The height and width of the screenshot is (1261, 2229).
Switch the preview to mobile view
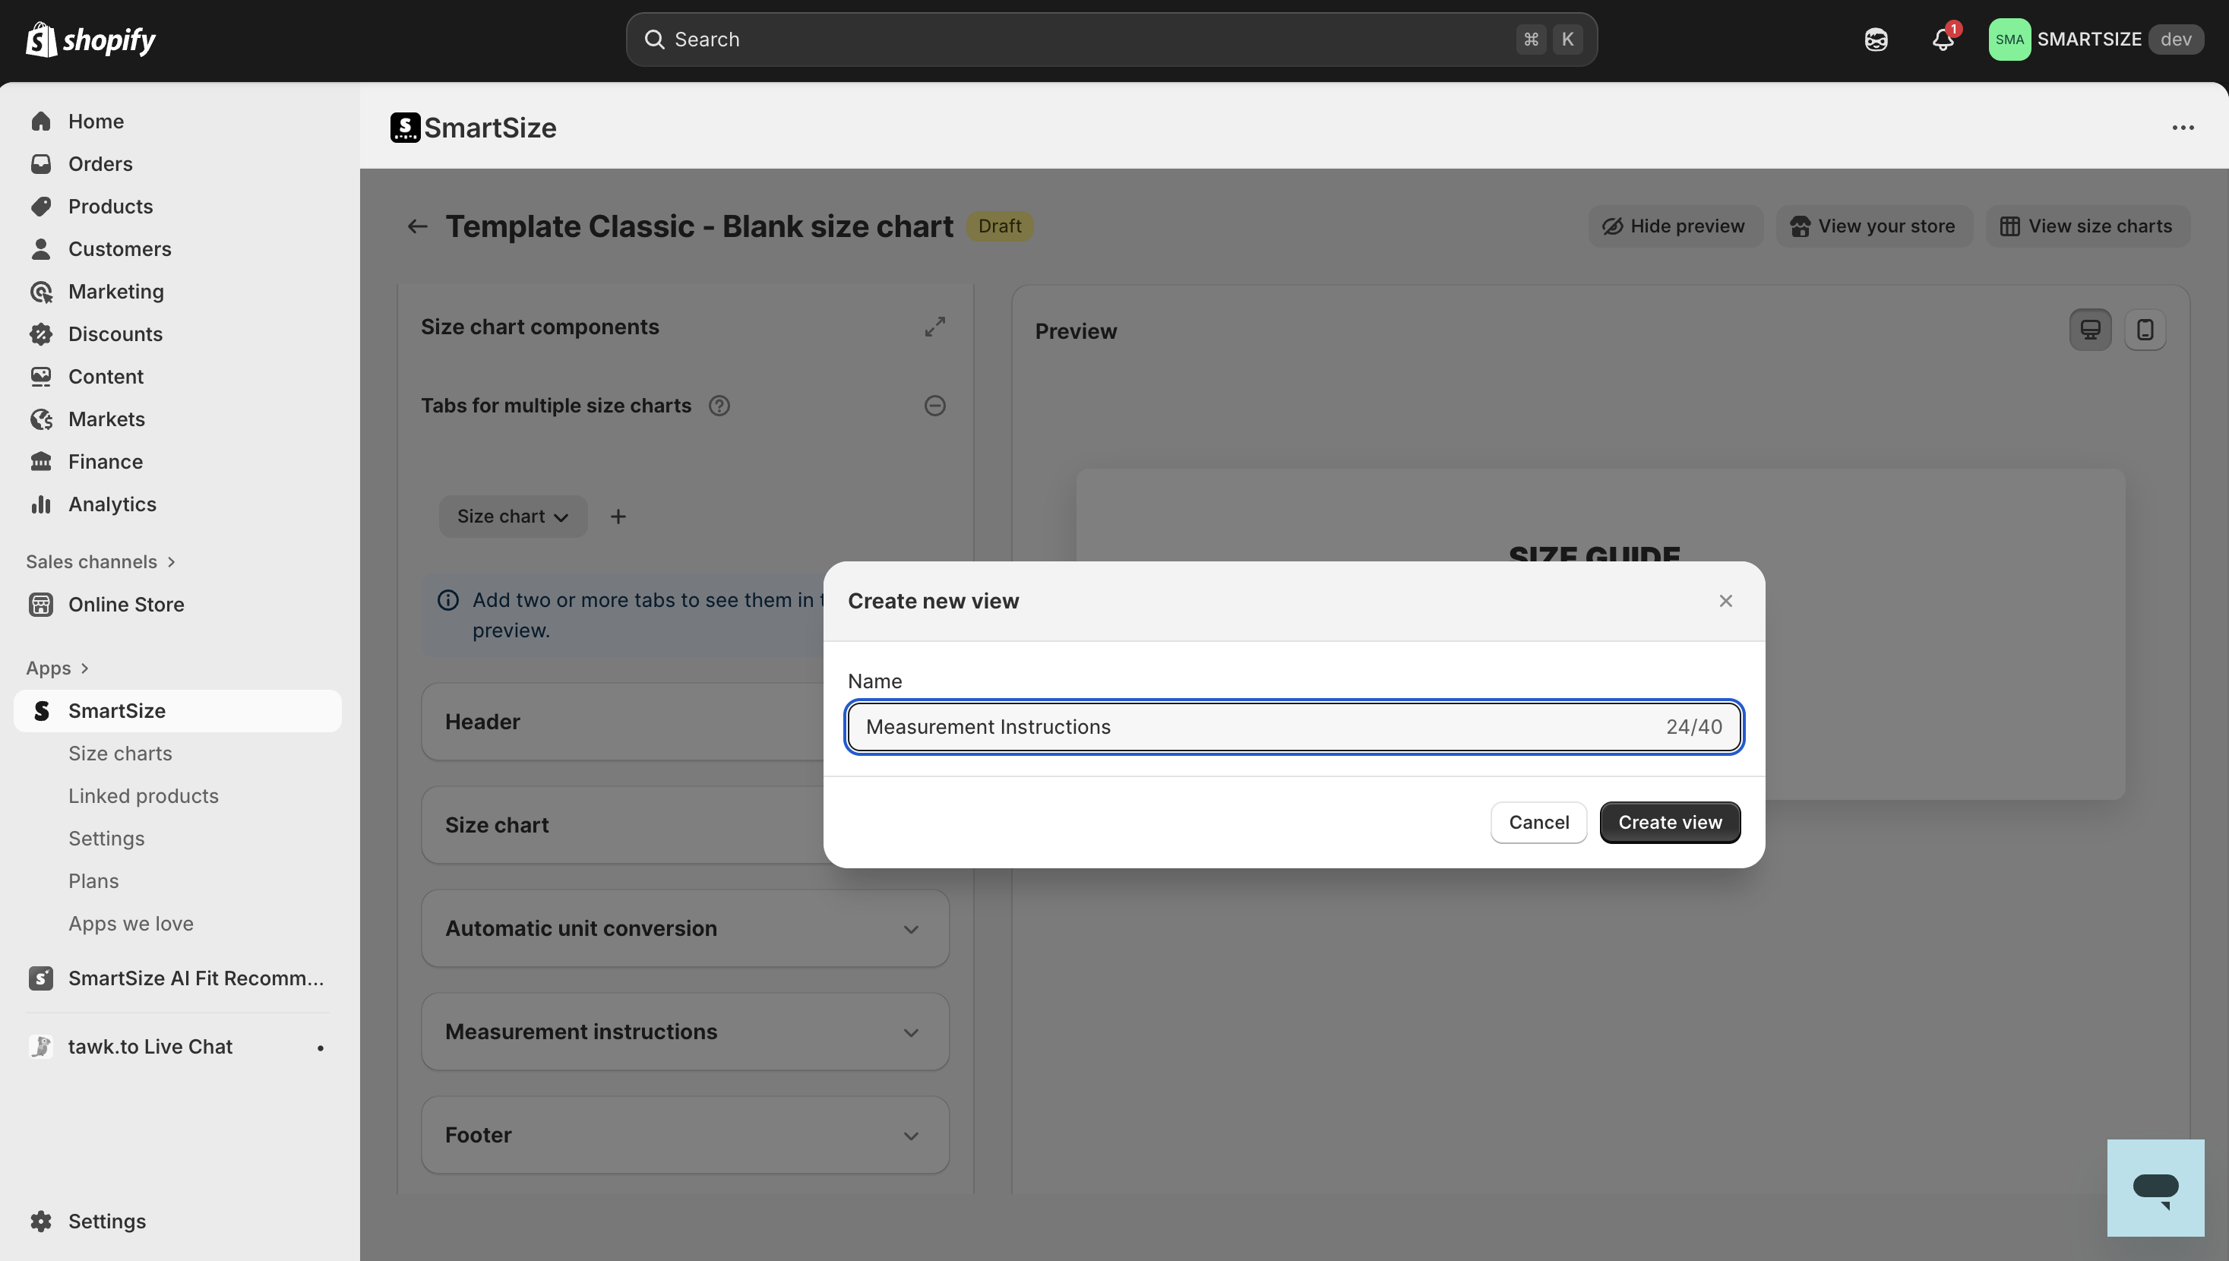[2144, 330]
